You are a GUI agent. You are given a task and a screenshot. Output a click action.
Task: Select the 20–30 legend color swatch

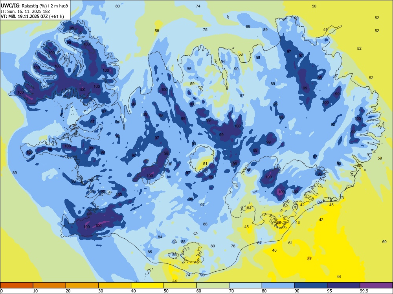tap(82, 285)
